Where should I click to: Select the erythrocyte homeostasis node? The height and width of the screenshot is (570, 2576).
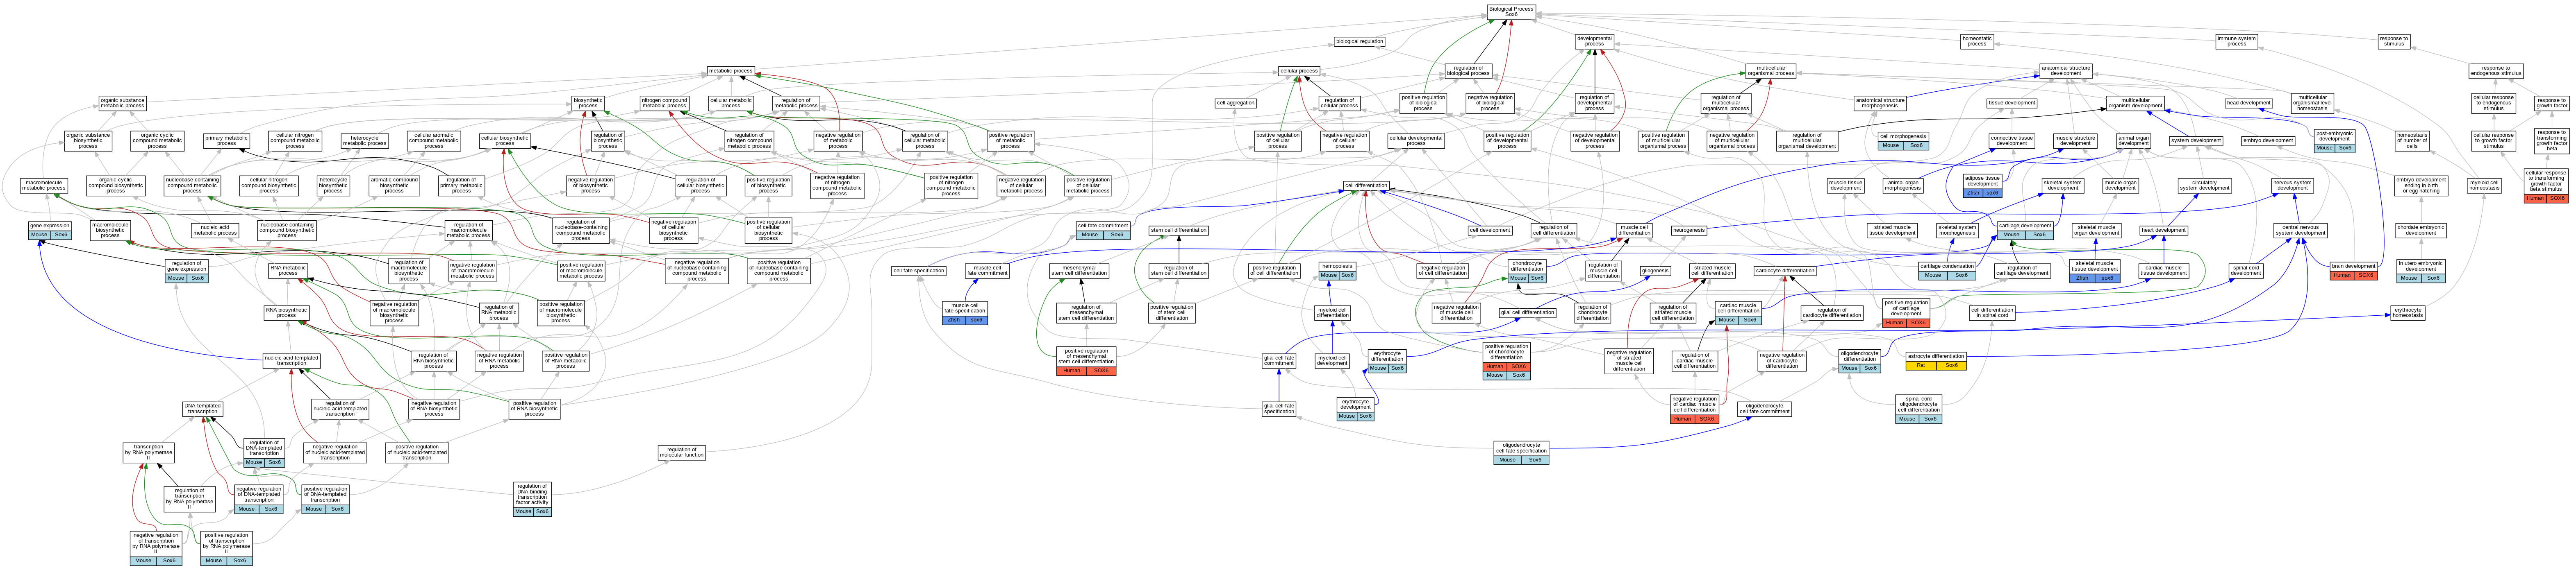(x=2407, y=312)
